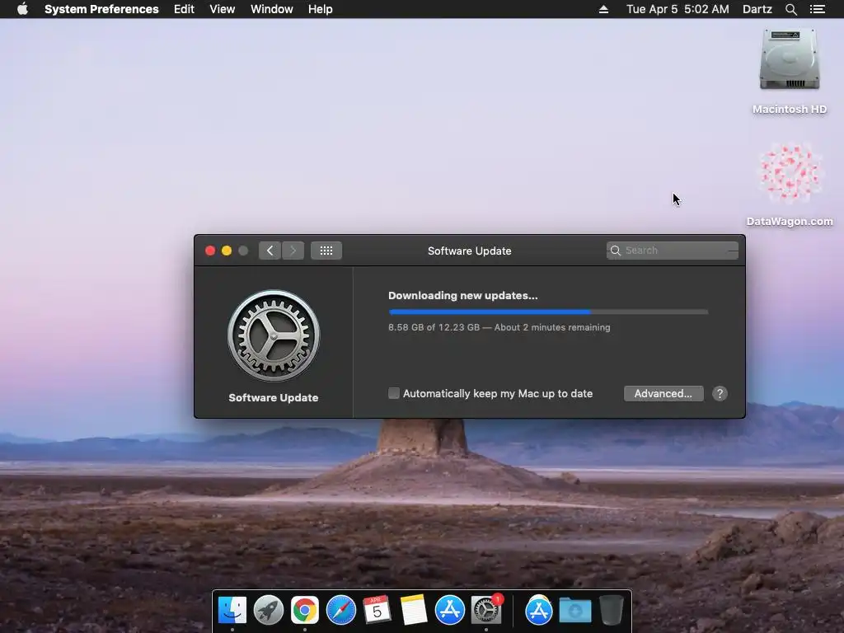The width and height of the screenshot is (844, 633).
Task: Click the eject icon in menu bar
Action: coord(603,9)
